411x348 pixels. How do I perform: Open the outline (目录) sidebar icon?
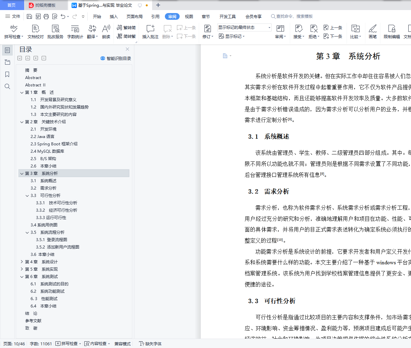pos(7,50)
